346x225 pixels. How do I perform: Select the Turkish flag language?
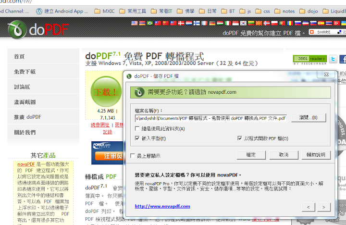pos(337,23)
